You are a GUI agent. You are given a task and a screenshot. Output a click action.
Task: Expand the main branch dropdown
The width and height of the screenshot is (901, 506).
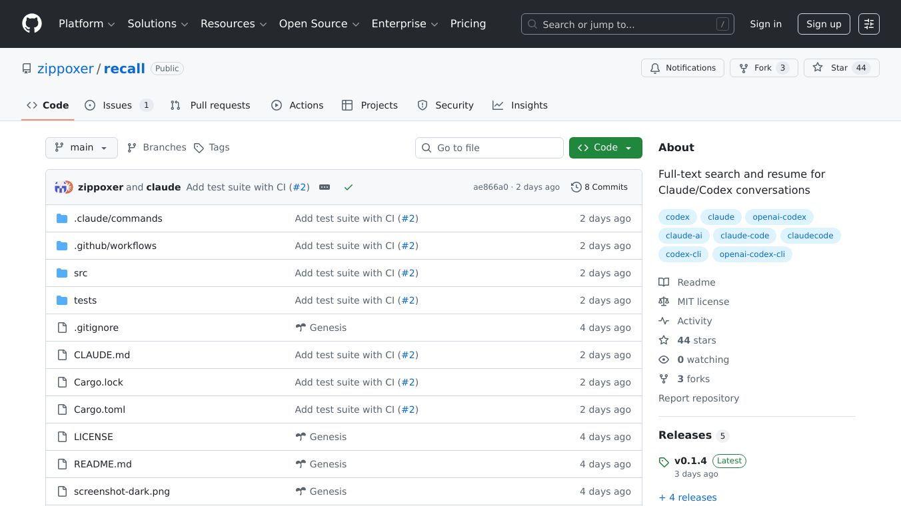point(81,148)
